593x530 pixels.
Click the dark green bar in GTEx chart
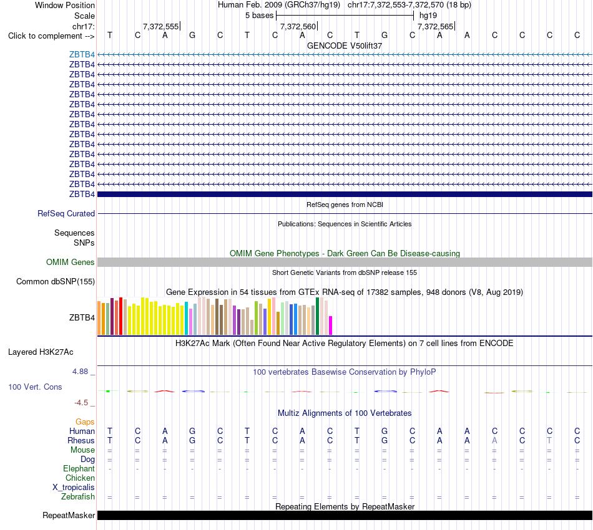coord(317,316)
